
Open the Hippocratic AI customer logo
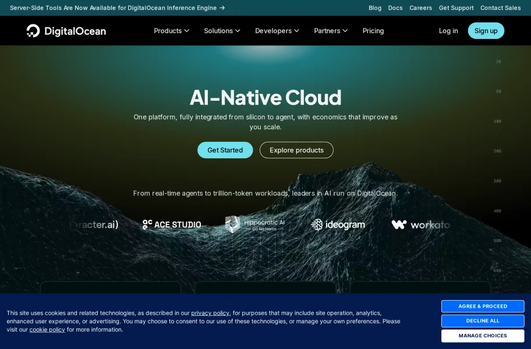255,225
